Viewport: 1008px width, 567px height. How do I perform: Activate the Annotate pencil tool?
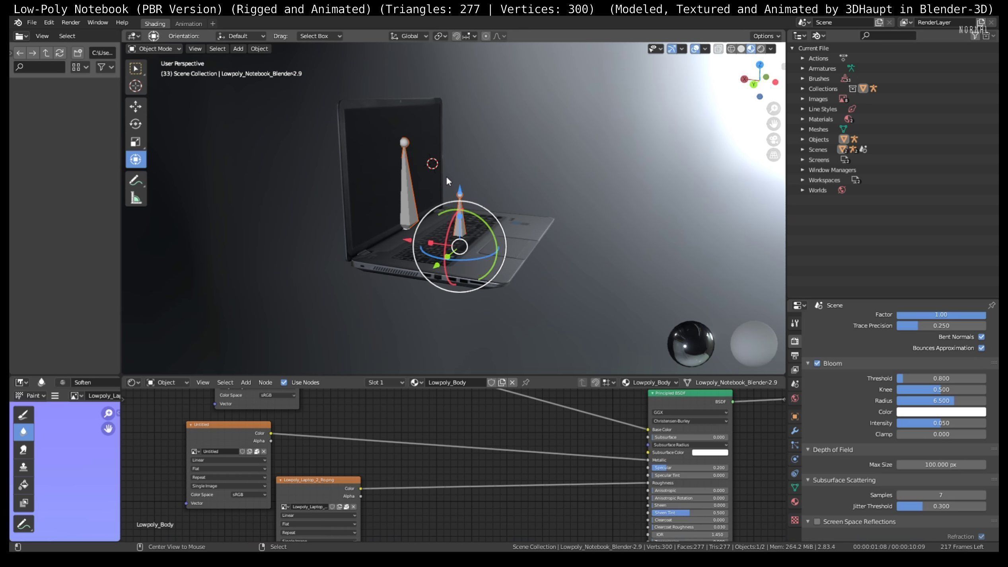tap(135, 180)
